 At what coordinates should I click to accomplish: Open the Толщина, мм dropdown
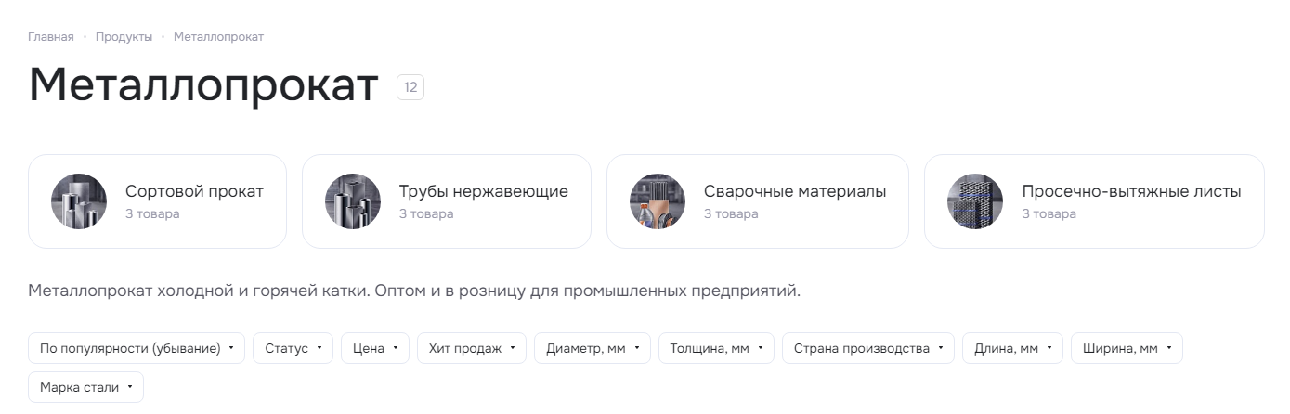716,348
